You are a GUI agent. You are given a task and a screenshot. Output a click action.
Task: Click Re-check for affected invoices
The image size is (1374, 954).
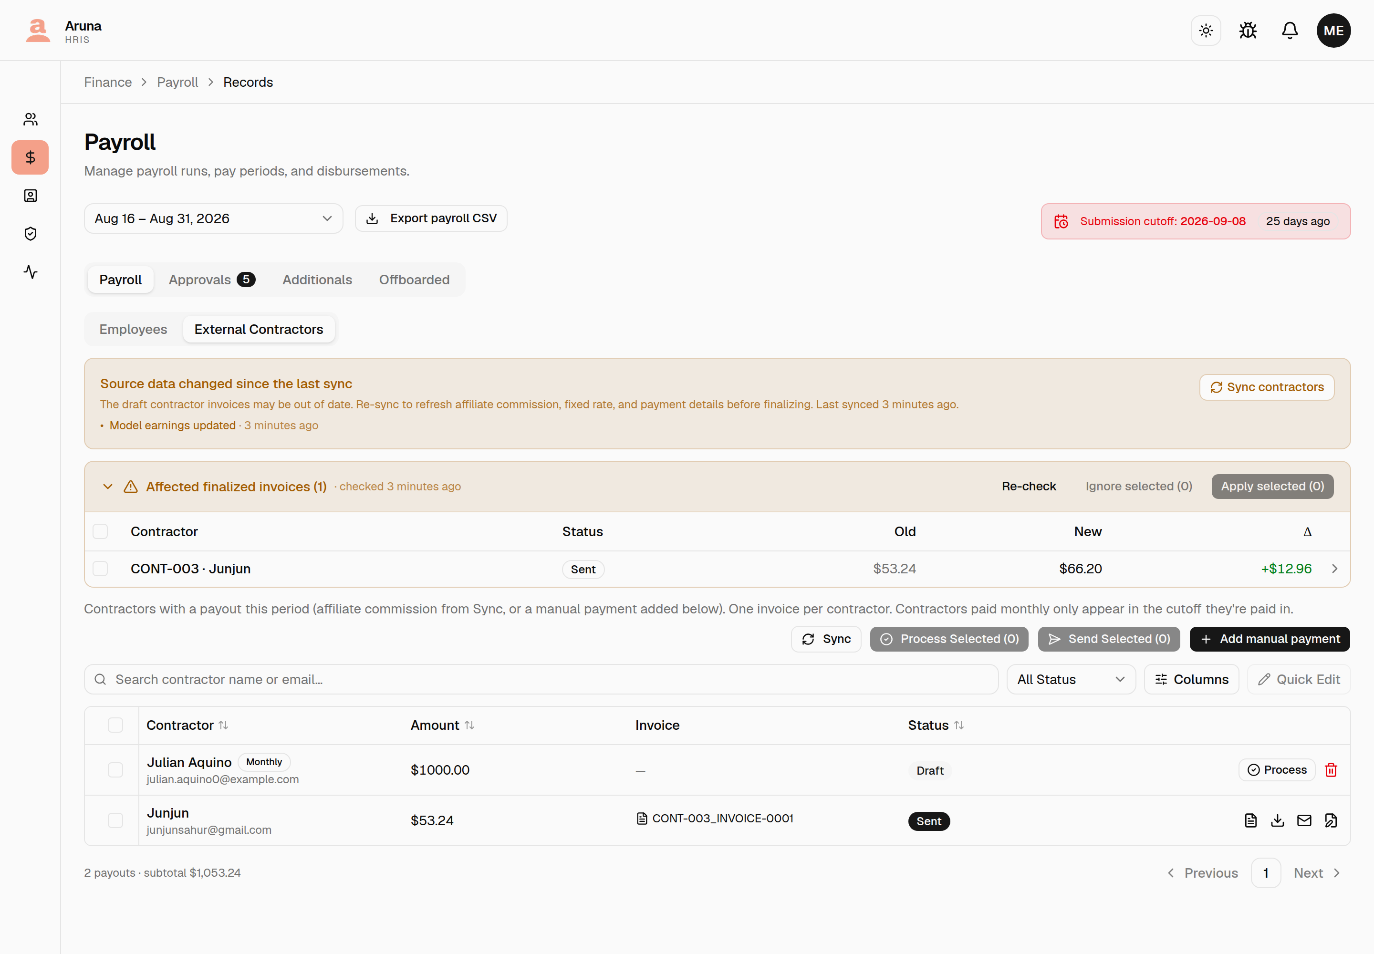point(1029,487)
